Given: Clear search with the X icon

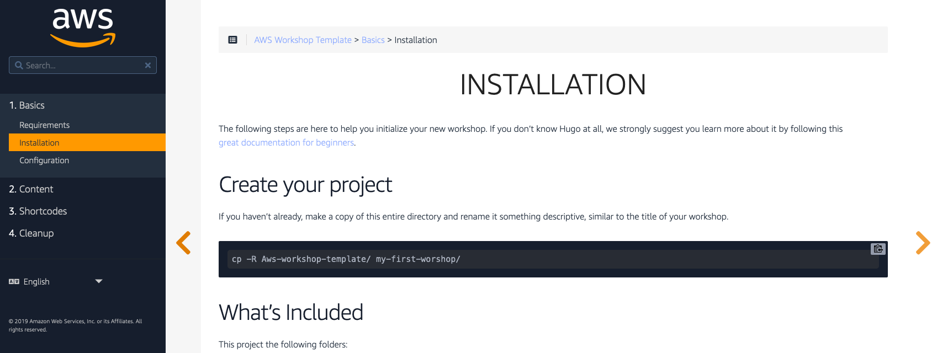Looking at the screenshot, I should (x=148, y=65).
